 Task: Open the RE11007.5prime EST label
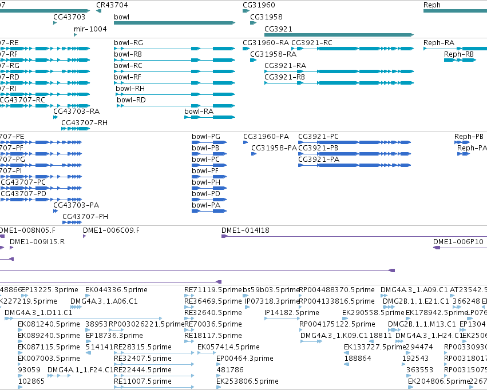(x=142, y=382)
